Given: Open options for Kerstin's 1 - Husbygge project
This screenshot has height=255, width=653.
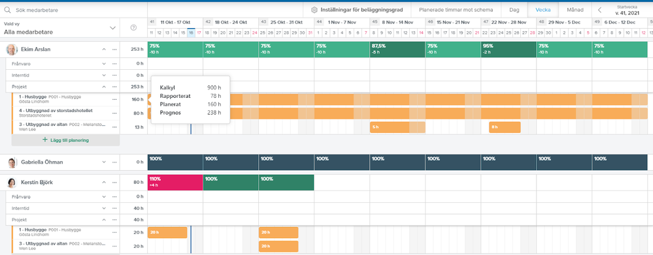Looking at the screenshot, I should click(114, 232).
